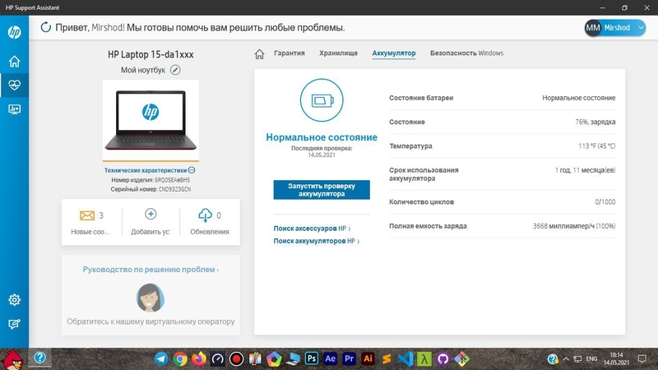
Task: Show hidden system tray icons
Action: coord(566,359)
